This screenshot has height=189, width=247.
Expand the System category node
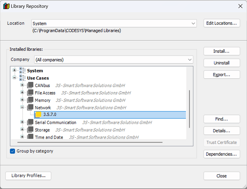tap(14, 70)
